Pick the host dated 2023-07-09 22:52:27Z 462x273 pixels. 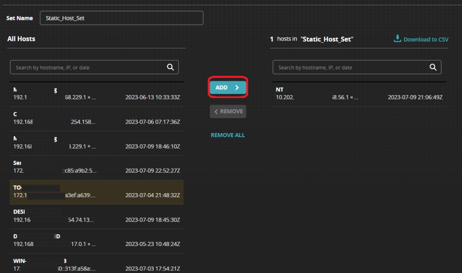97,167
